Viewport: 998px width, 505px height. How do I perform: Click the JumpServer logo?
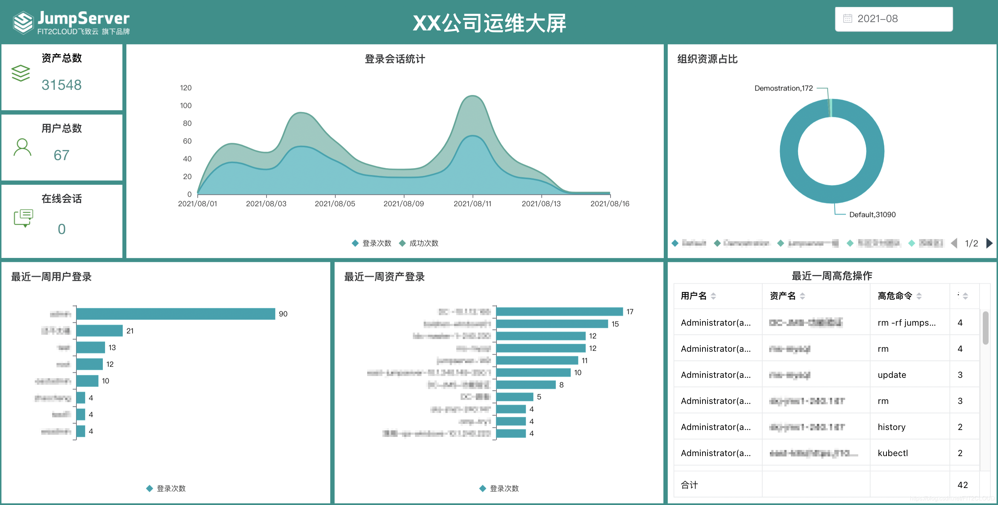click(71, 22)
